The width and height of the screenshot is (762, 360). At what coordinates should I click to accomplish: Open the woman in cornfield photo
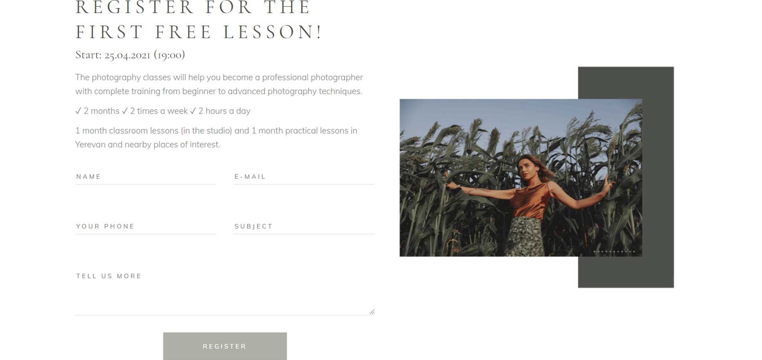[521, 178]
